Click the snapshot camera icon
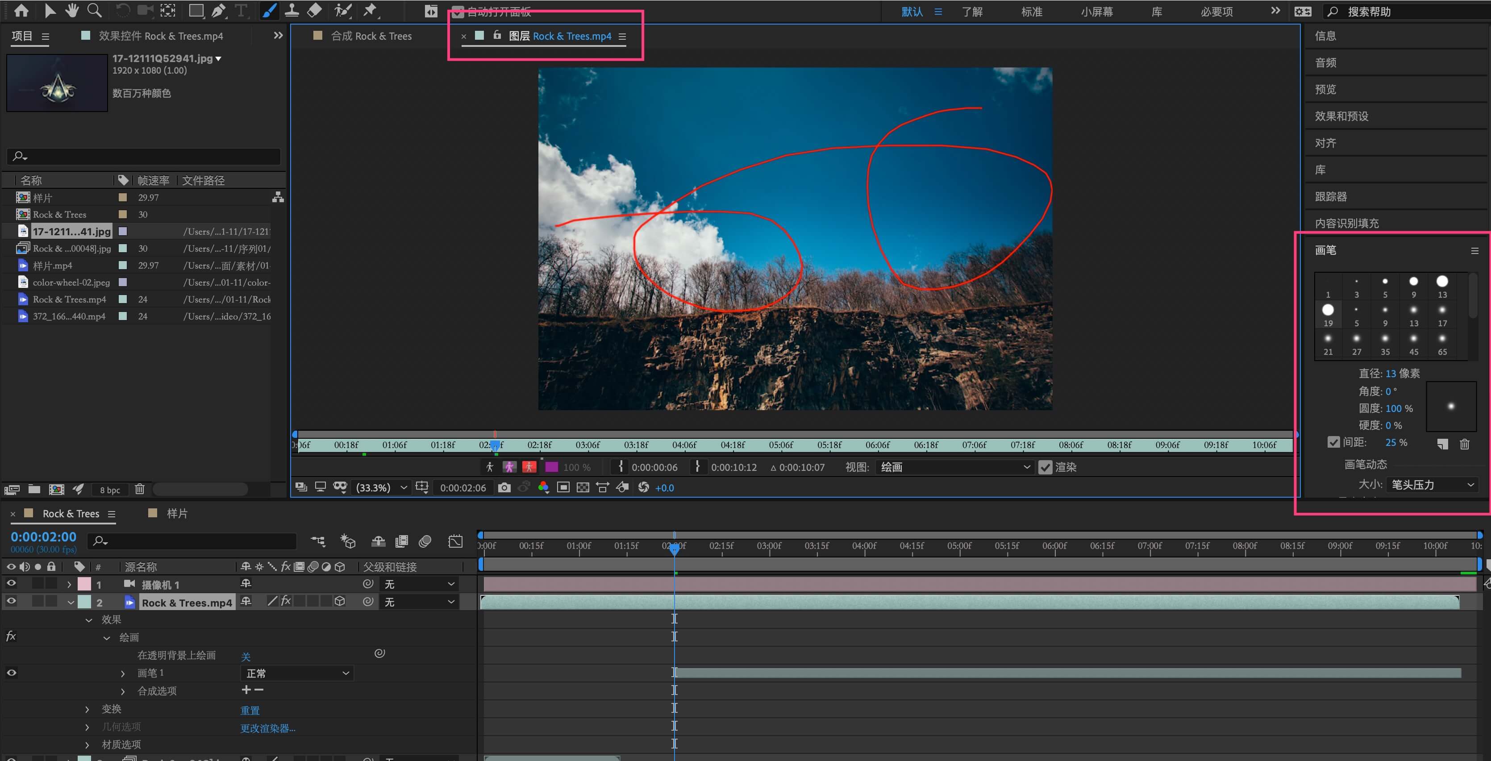 click(x=504, y=487)
